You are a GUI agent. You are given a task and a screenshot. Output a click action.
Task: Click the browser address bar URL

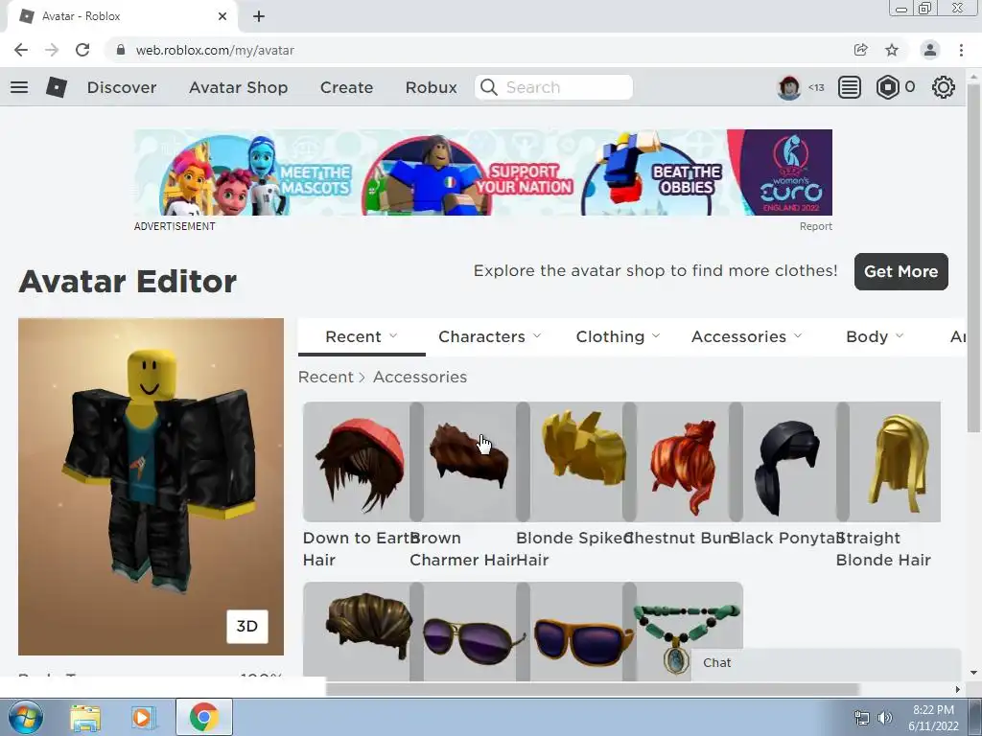click(x=215, y=50)
